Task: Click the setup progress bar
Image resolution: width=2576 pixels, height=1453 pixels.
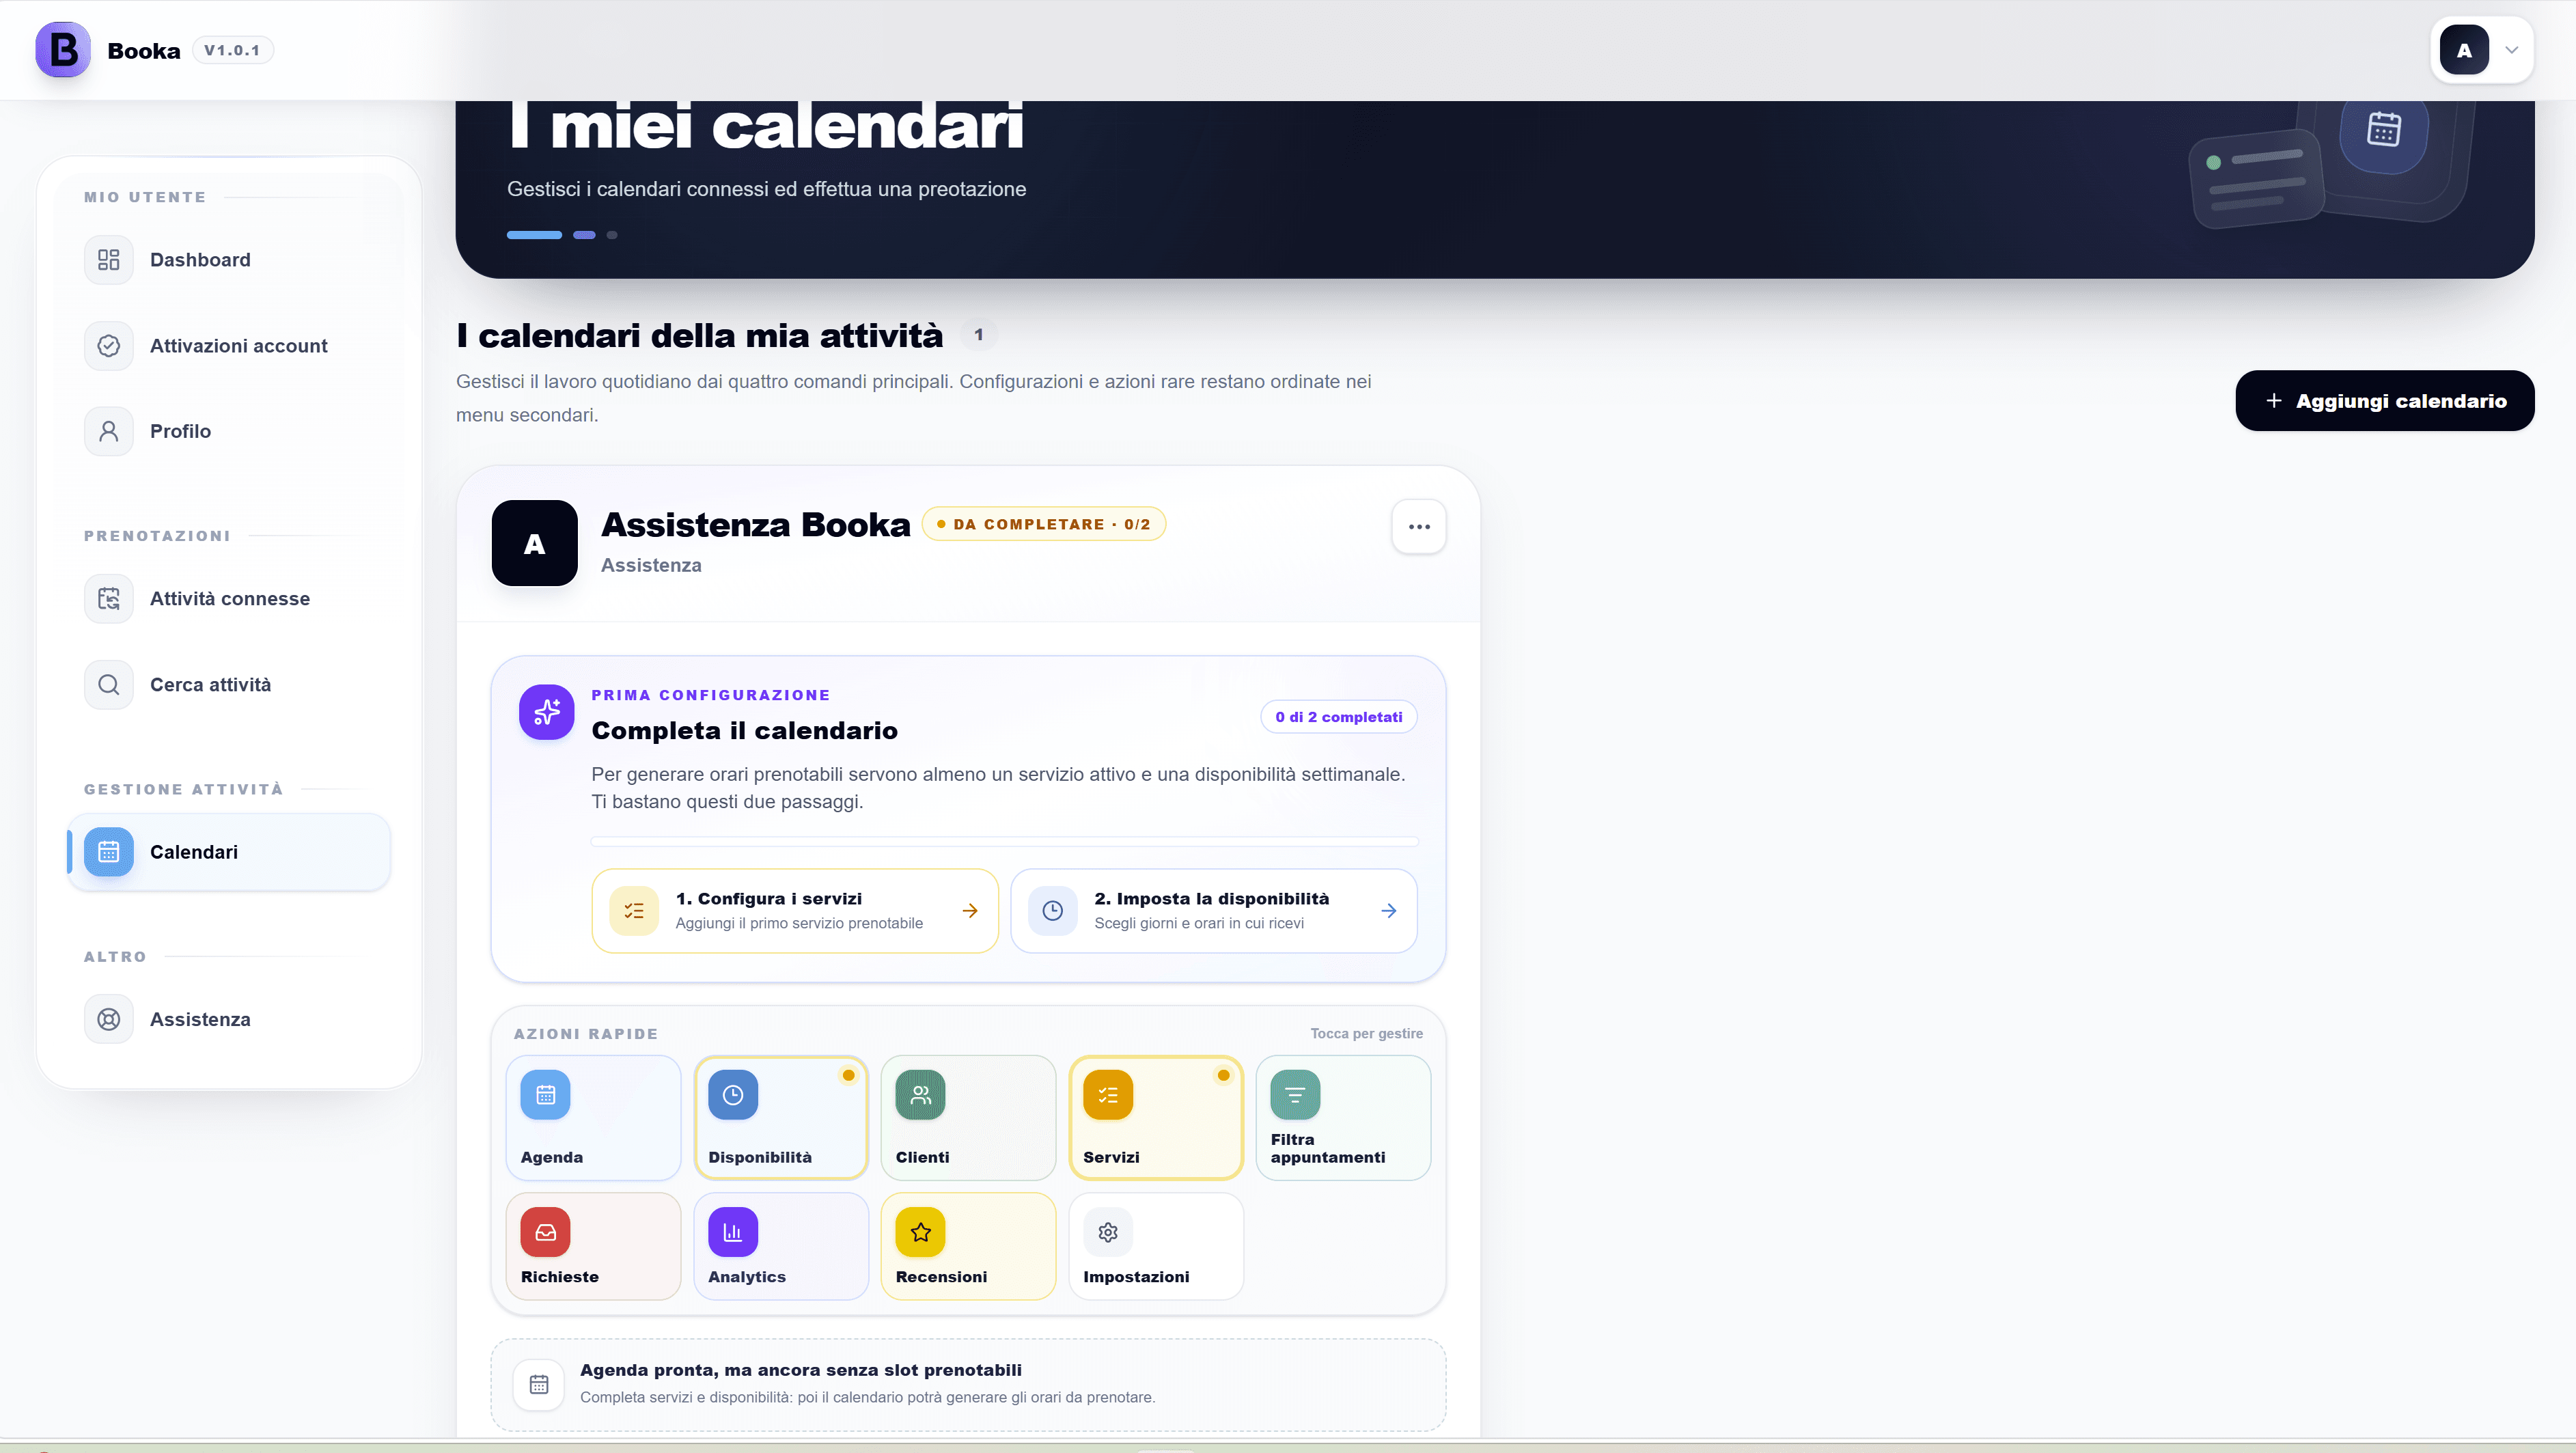Action: click(x=1004, y=841)
